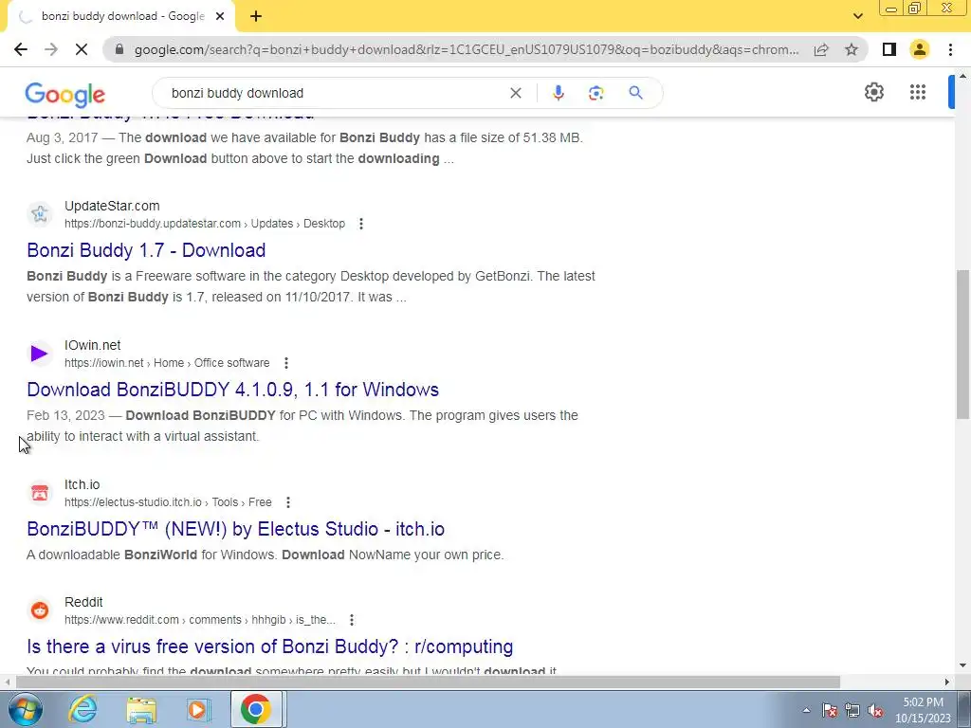
Task: Select the bonzi buddy download tab
Action: click(x=121, y=16)
